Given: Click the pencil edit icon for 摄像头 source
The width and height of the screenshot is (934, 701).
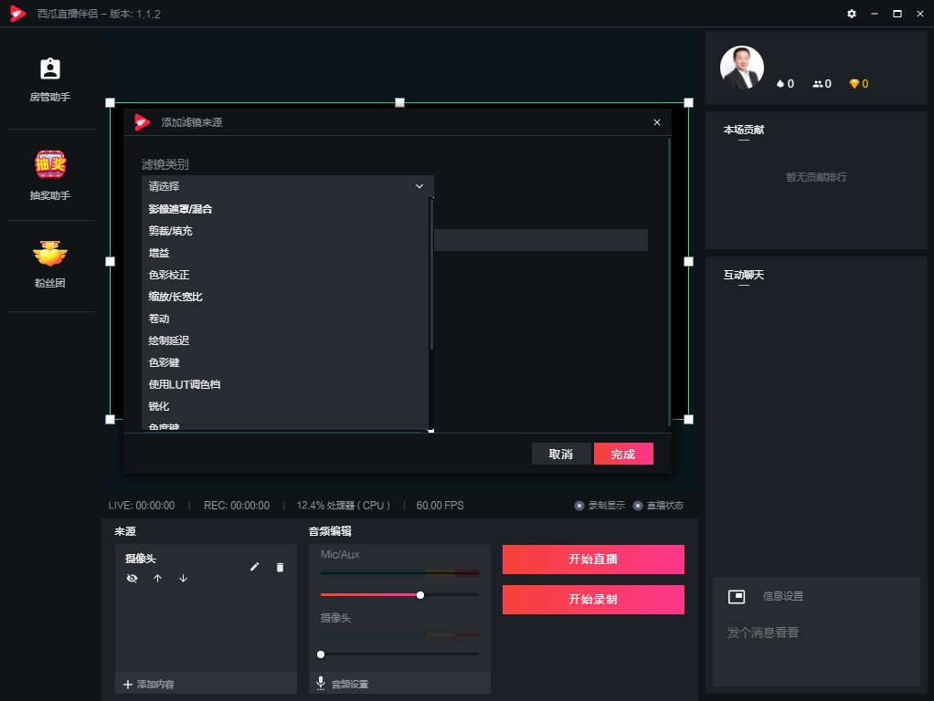Looking at the screenshot, I should (255, 567).
